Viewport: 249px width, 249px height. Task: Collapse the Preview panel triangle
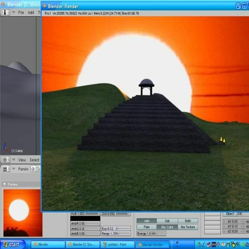[x=4, y=184]
